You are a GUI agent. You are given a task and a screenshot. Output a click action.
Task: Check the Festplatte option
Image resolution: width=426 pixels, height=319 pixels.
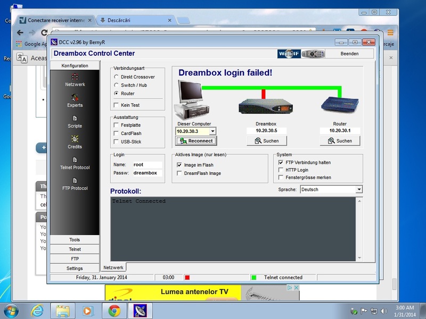click(x=116, y=125)
